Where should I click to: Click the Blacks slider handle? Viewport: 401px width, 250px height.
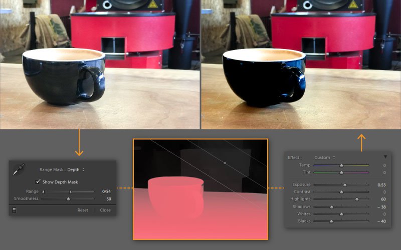tap(331, 221)
